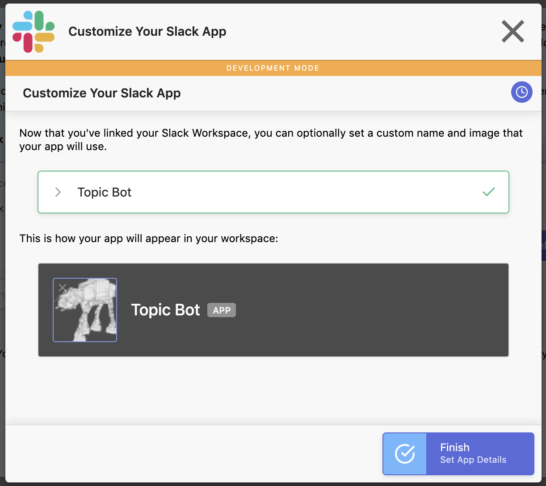Expand the Topic Bot section chevron
The height and width of the screenshot is (486, 546).
click(58, 192)
